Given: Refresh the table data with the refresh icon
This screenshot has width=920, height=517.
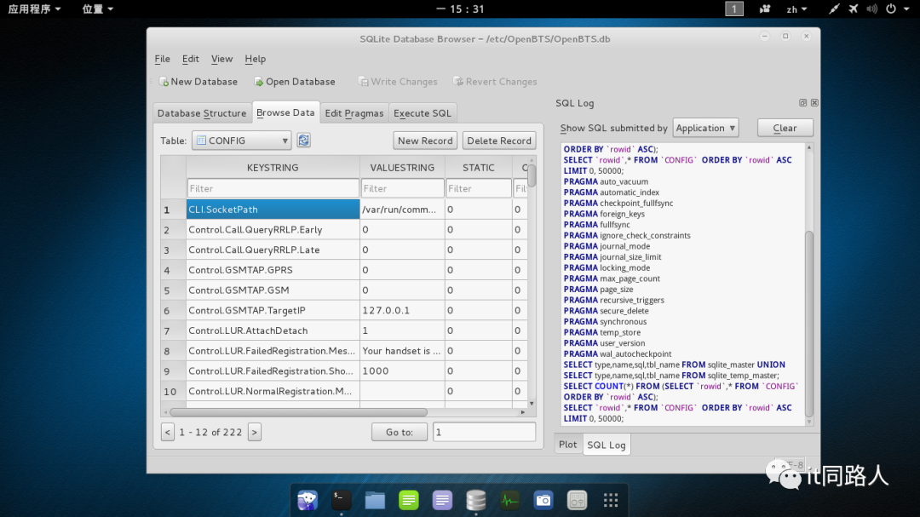Looking at the screenshot, I should (303, 141).
